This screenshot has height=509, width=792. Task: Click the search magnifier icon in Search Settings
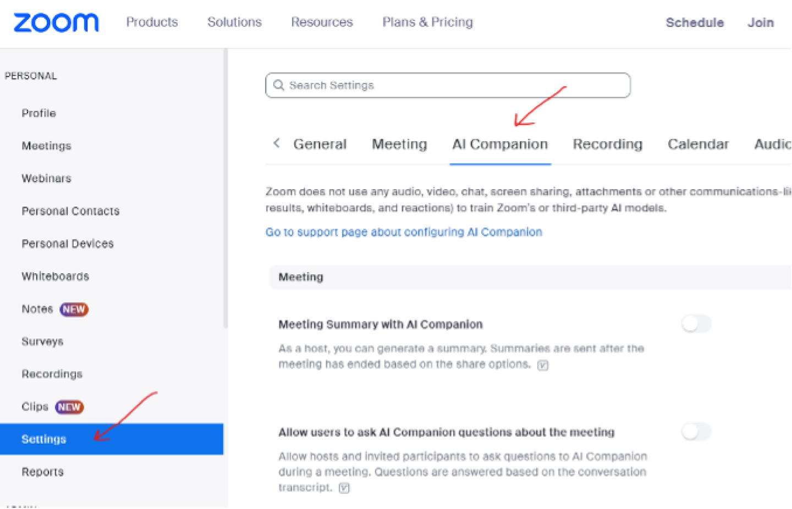279,85
